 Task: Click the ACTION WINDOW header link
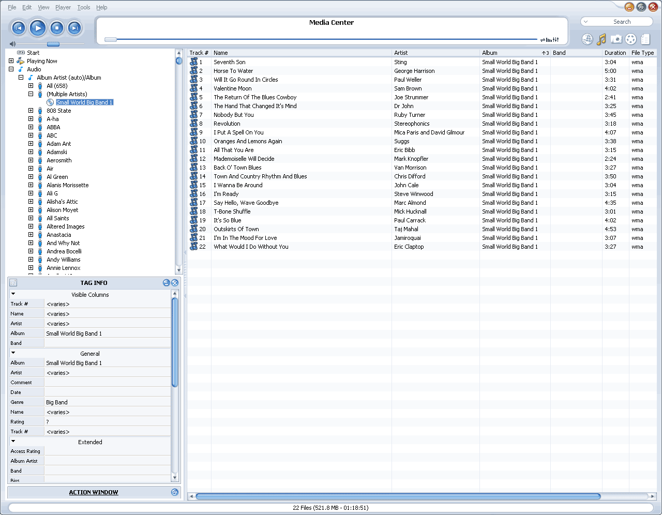[x=94, y=492]
